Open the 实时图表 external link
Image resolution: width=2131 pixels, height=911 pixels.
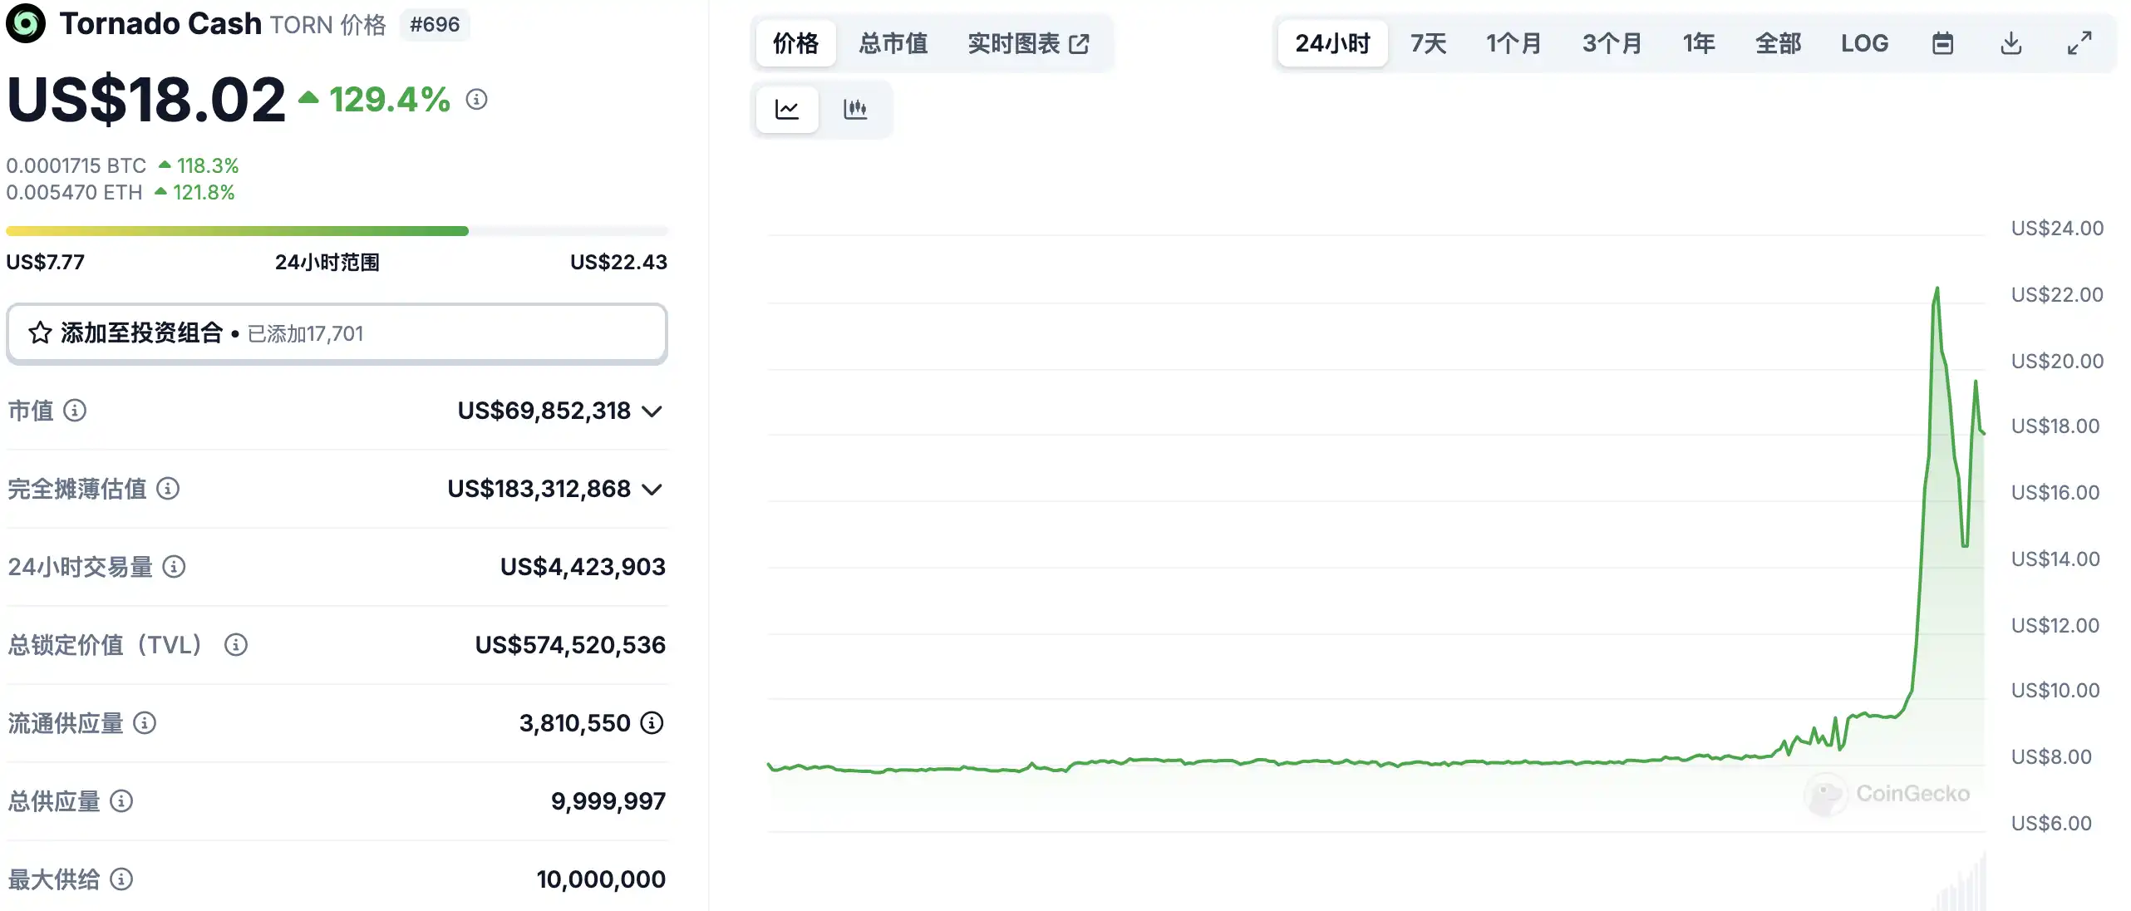pos(1028,43)
